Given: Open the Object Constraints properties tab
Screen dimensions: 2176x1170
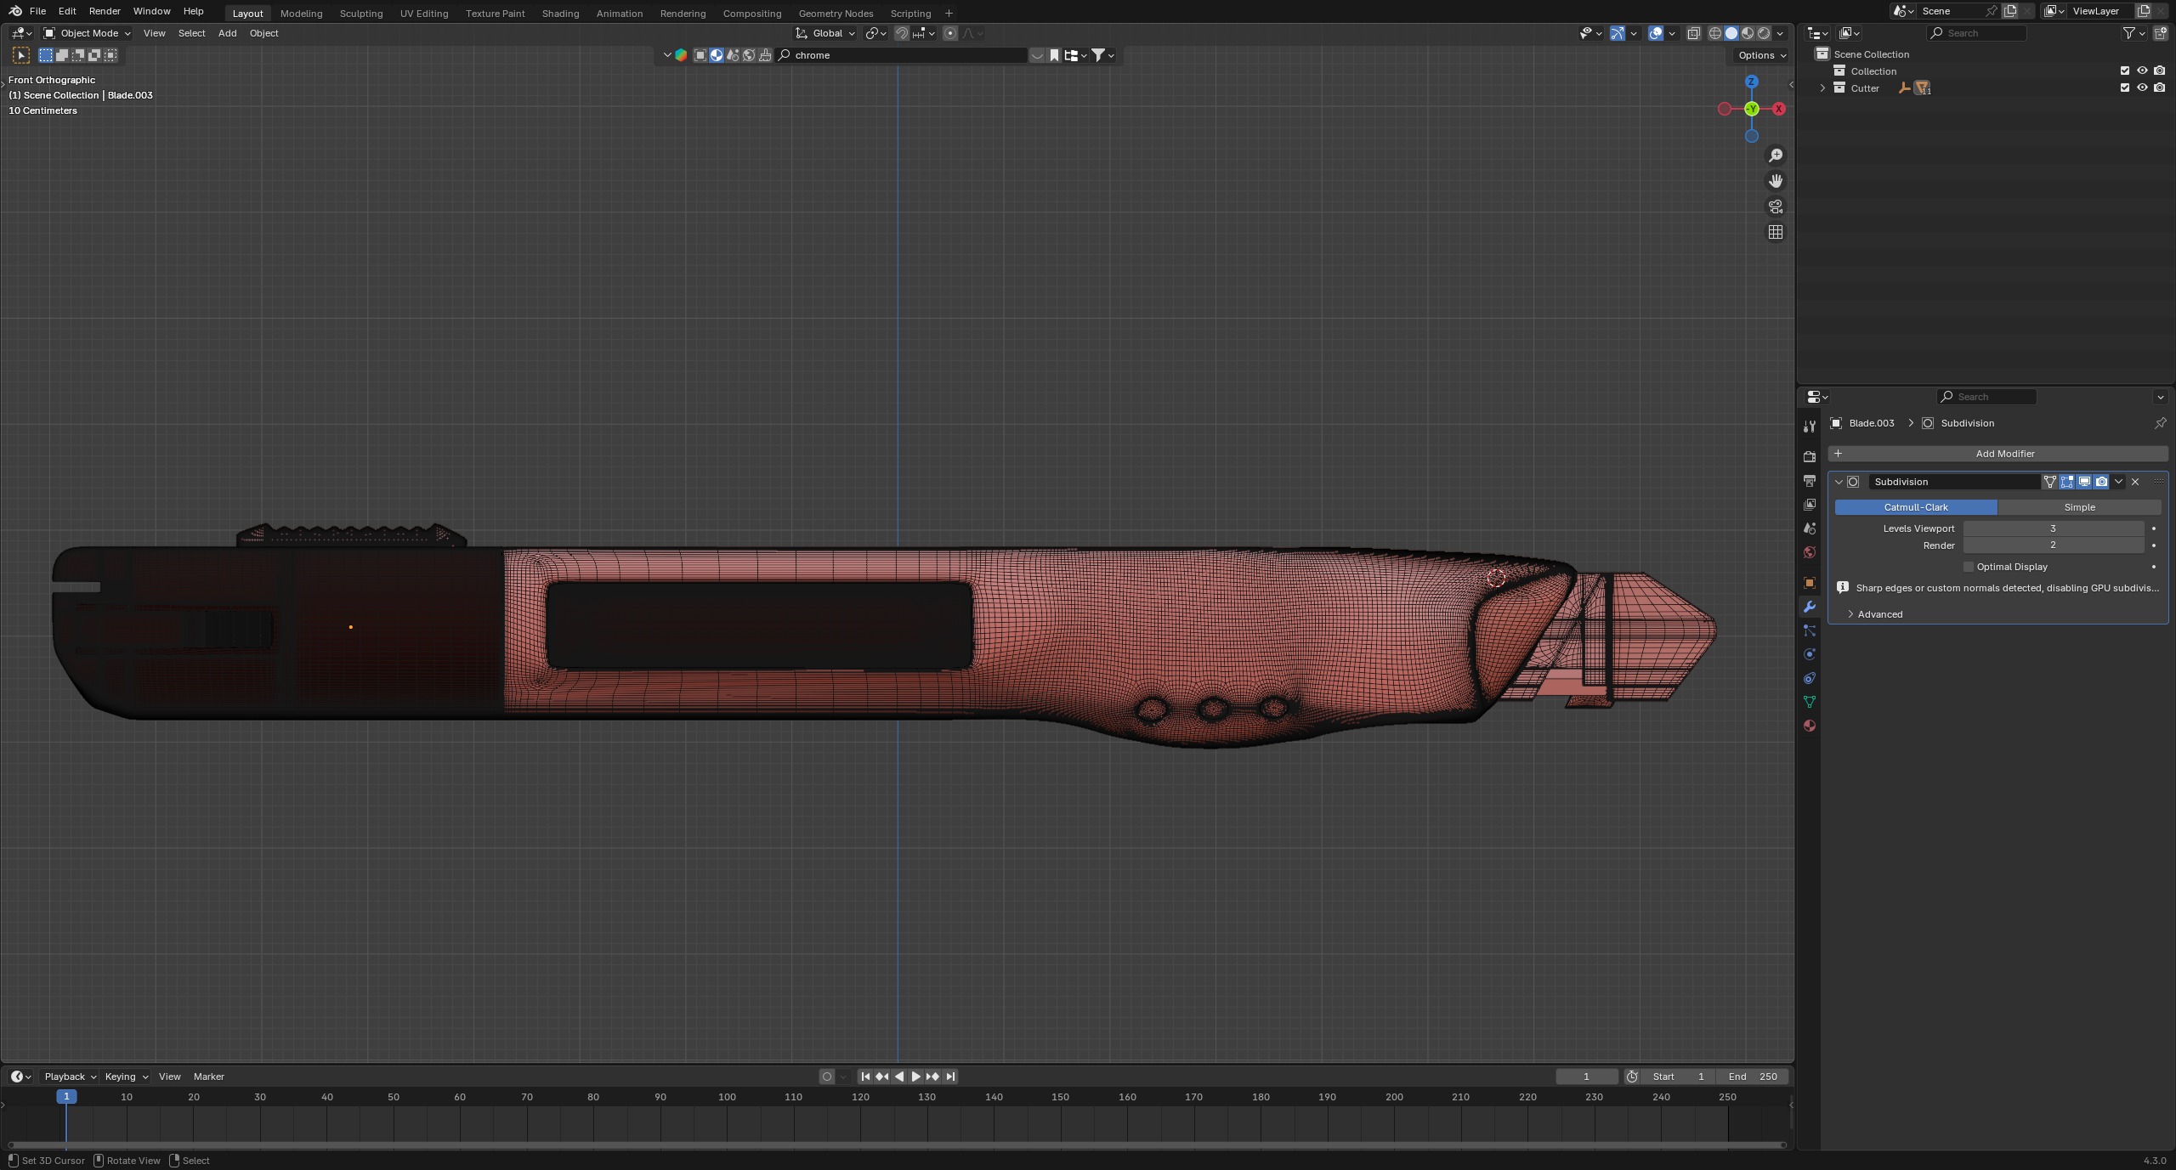Looking at the screenshot, I should pos(1809,678).
